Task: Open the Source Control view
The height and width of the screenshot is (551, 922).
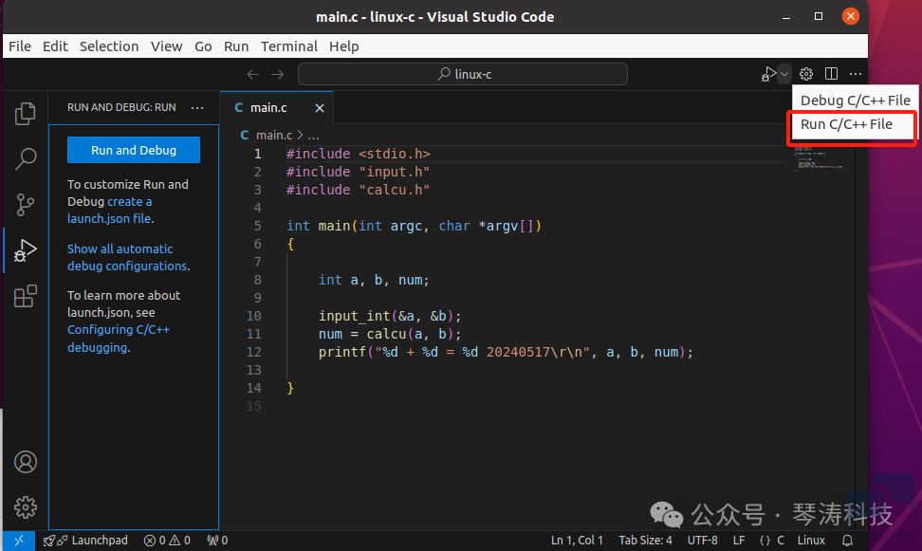Action: coord(25,205)
